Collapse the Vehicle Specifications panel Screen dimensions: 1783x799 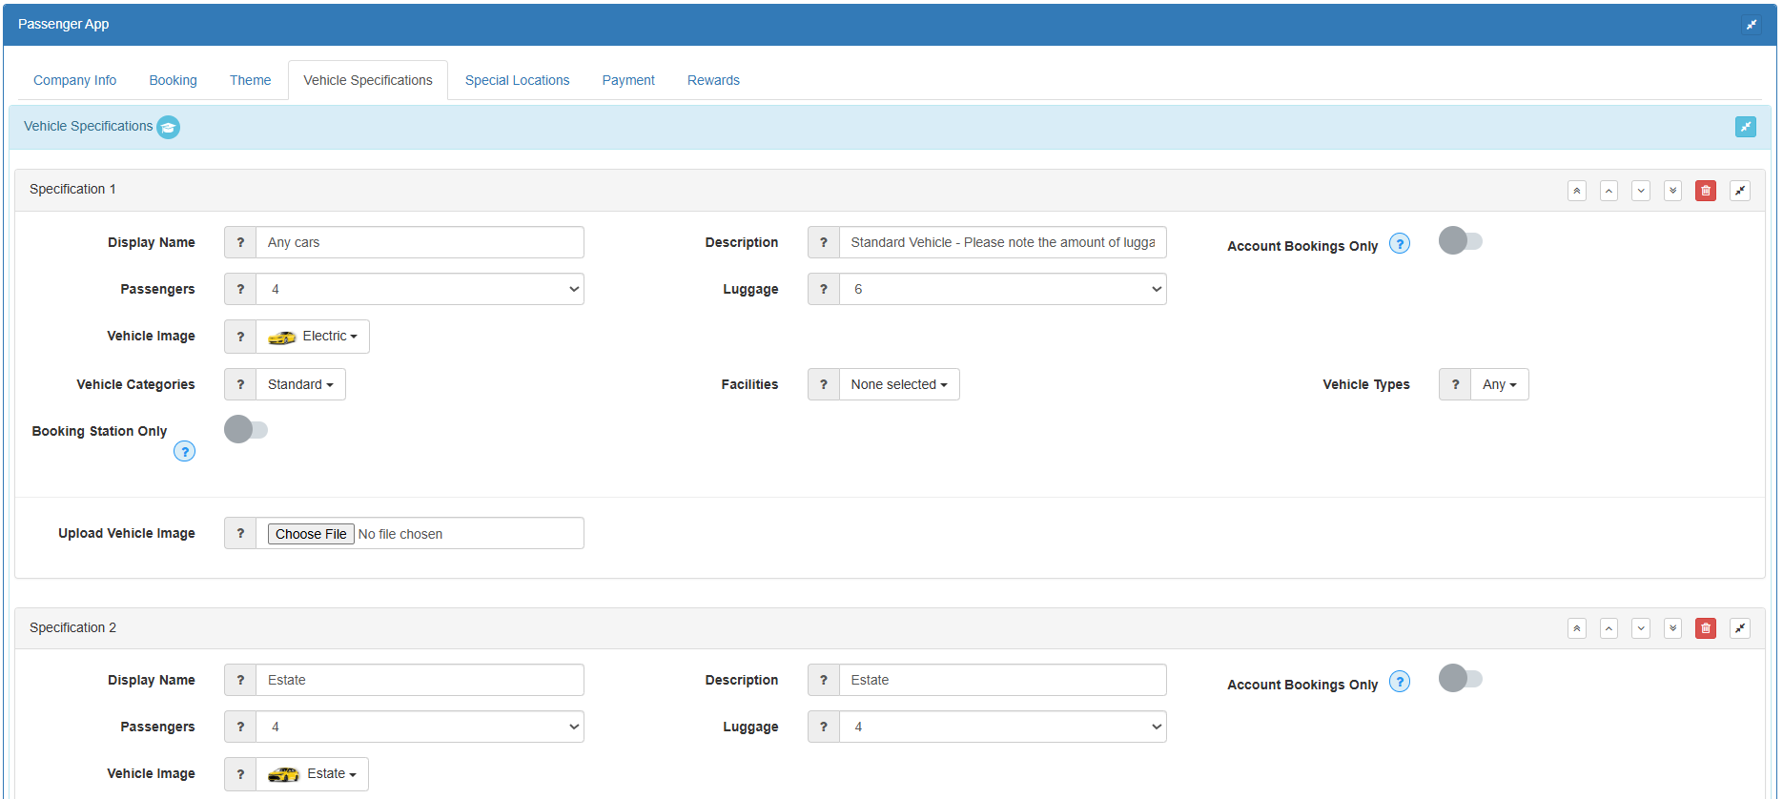pyautogui.click(x=1746, y=126)
